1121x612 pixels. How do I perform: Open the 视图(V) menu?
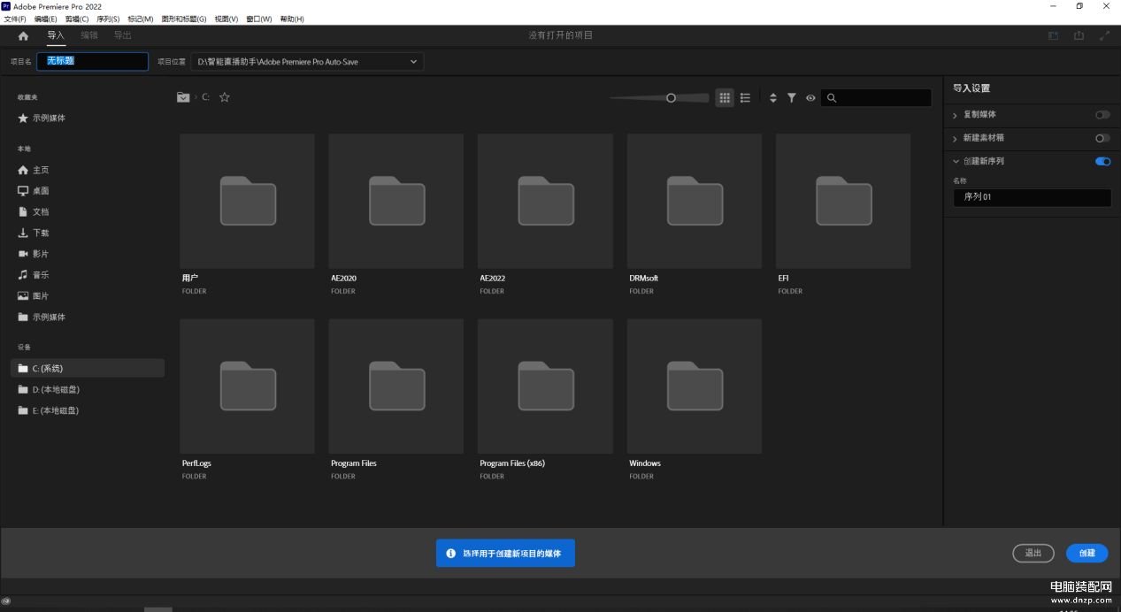pyautogui.click(x=227, y=19)
